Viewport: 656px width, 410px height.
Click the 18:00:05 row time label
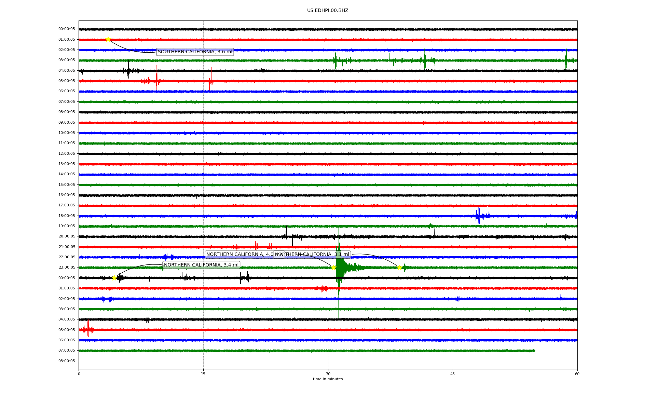[x=67, y=216]
